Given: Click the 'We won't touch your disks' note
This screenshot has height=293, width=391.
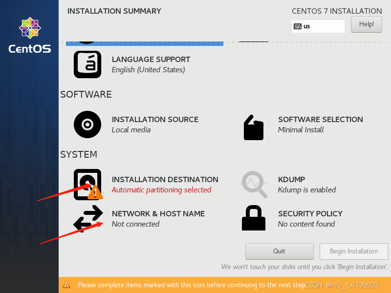Looking at the screenshot, I should point(304,267).
